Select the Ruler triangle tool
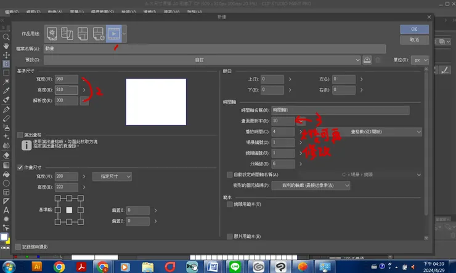Viewport: 456px width, 273px height. pyautogui.click(x=6, y=201)
